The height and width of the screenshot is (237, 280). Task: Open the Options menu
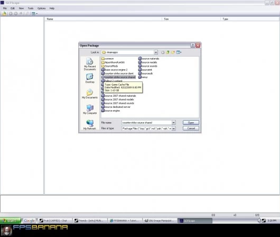coord(41,8)
